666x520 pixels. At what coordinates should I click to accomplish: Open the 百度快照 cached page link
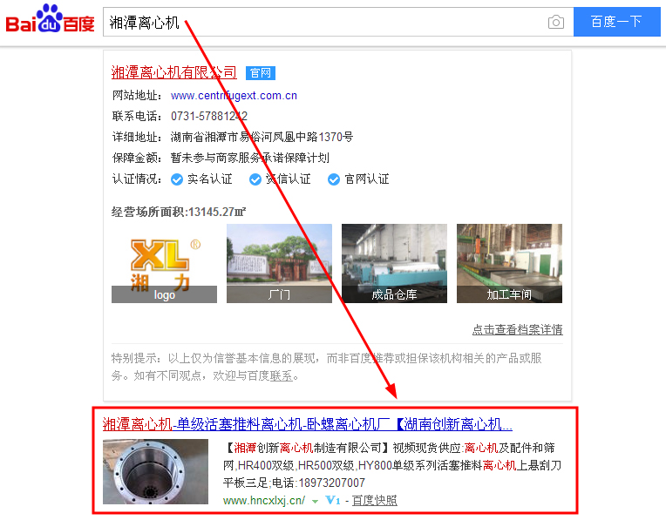(375, 501)
